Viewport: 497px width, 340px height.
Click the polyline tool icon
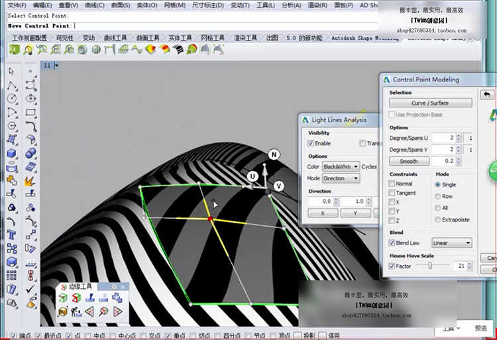(12, 85)
